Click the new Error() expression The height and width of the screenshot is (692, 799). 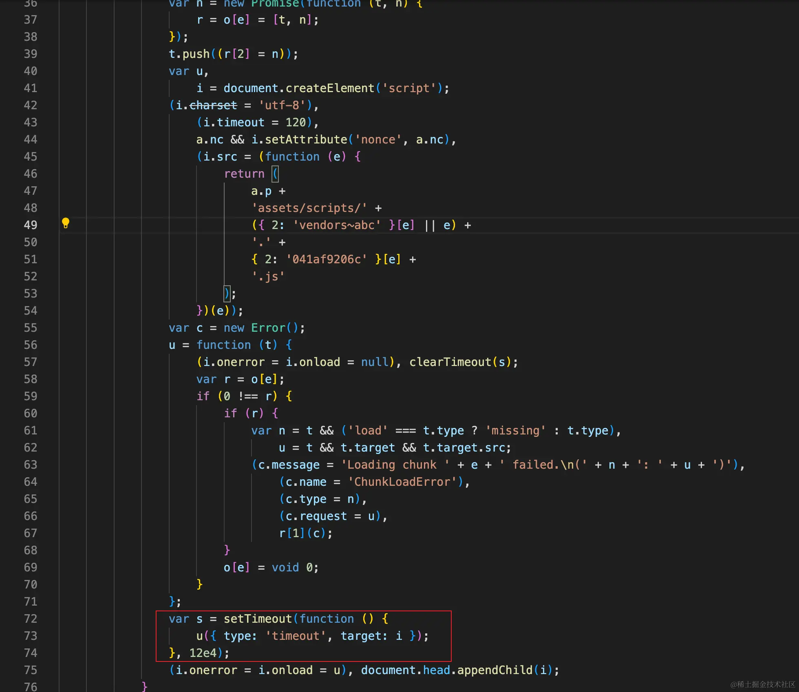[261, 328]
